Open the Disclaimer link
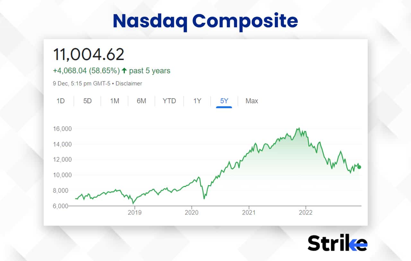The image size is (411, 261). click(129, 83)
